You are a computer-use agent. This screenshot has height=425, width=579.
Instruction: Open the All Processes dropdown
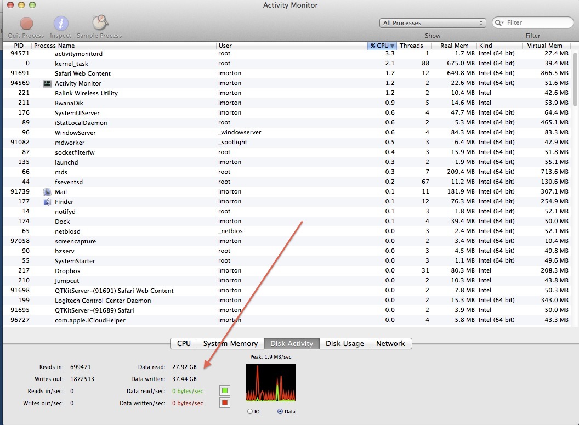click(x=433, y=23)
